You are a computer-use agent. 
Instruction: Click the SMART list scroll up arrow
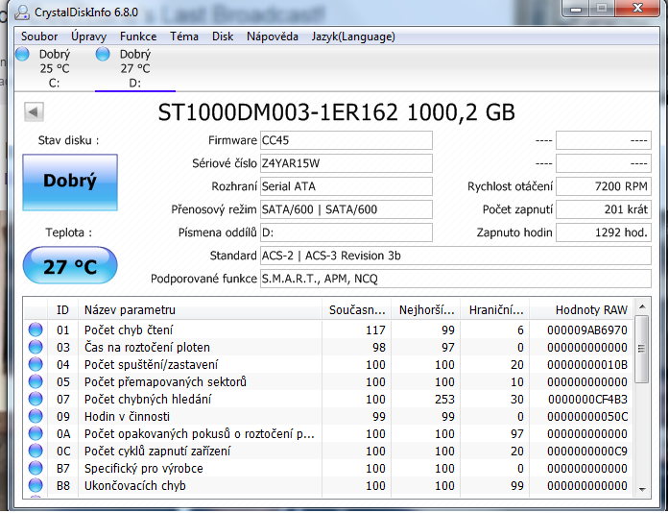(x=642, y=306)
